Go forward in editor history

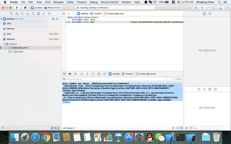point(74,14)
